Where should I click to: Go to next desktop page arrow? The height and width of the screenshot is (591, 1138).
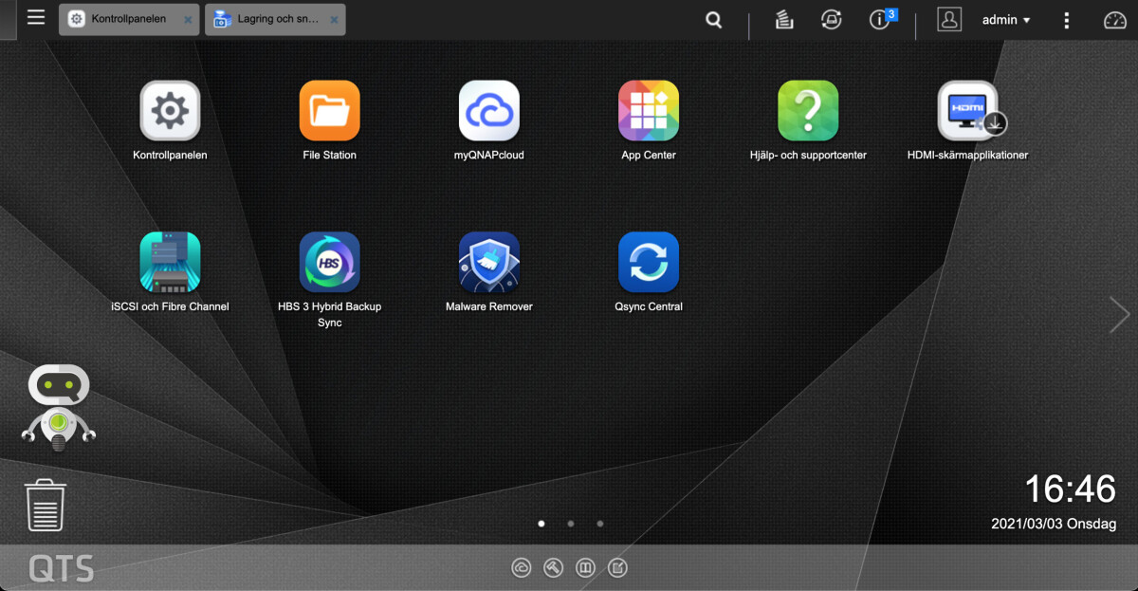click(x=1120, y=315)
